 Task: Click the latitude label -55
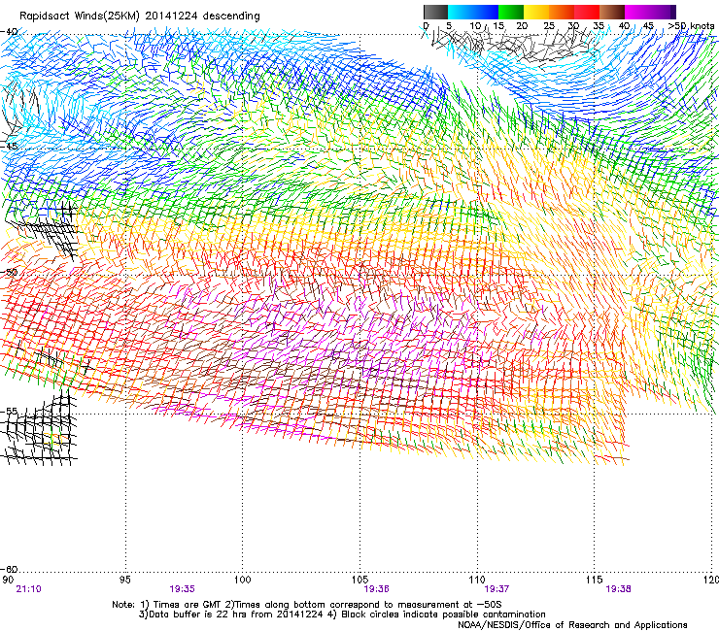click(9, 411)
